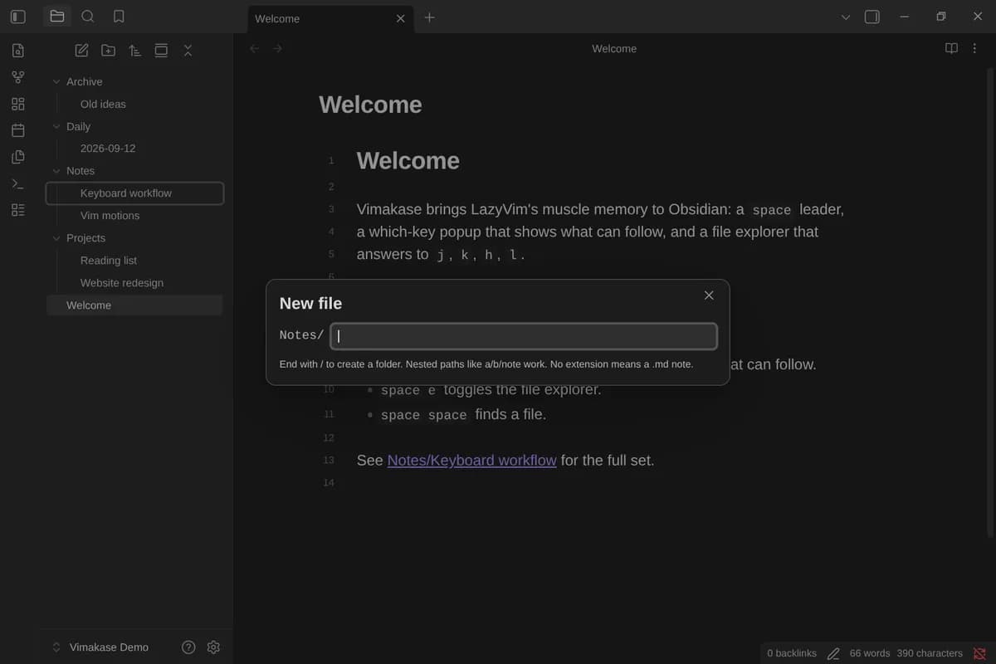
Task: Click the bottom ribbon list icon
Action: (18, 210)
